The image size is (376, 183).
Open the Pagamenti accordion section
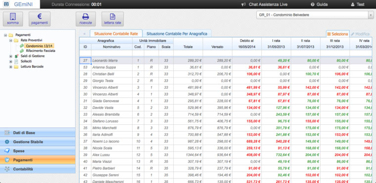[38, 160]
